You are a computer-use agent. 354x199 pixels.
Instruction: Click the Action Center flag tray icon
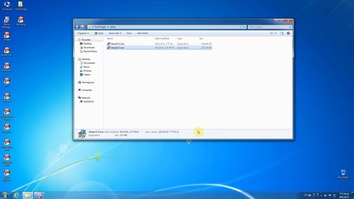tap(330, 195)
